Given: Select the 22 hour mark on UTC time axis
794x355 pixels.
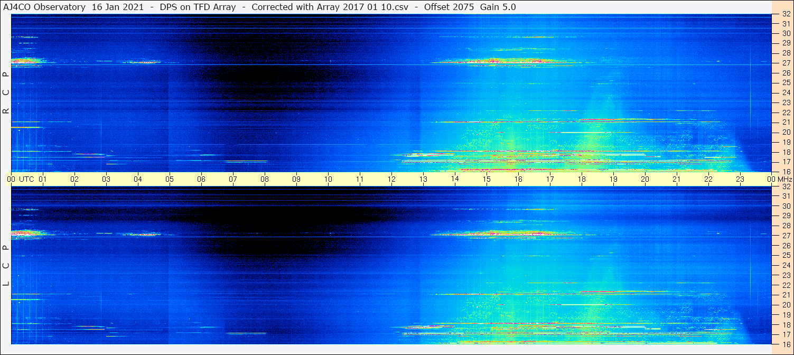Looking at the screenshot, I should pyautogui.click(x=708, y=179).
